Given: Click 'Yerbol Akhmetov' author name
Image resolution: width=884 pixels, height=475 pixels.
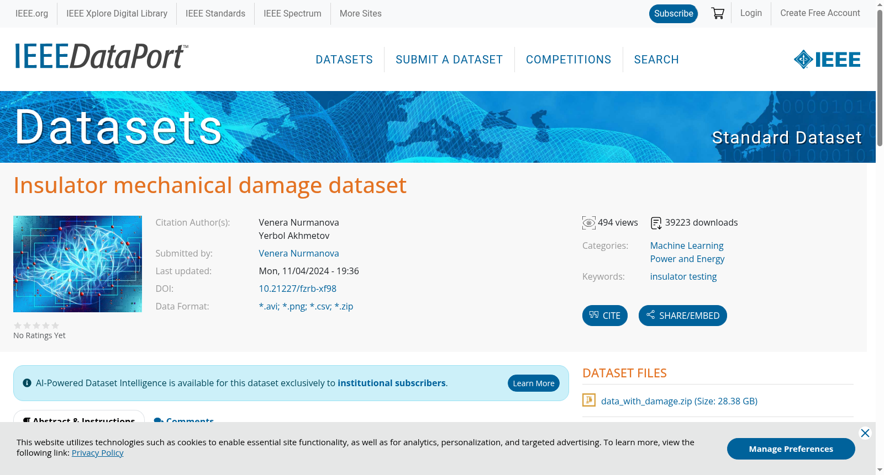Looking at the screenshot, I should coord(294,236).
